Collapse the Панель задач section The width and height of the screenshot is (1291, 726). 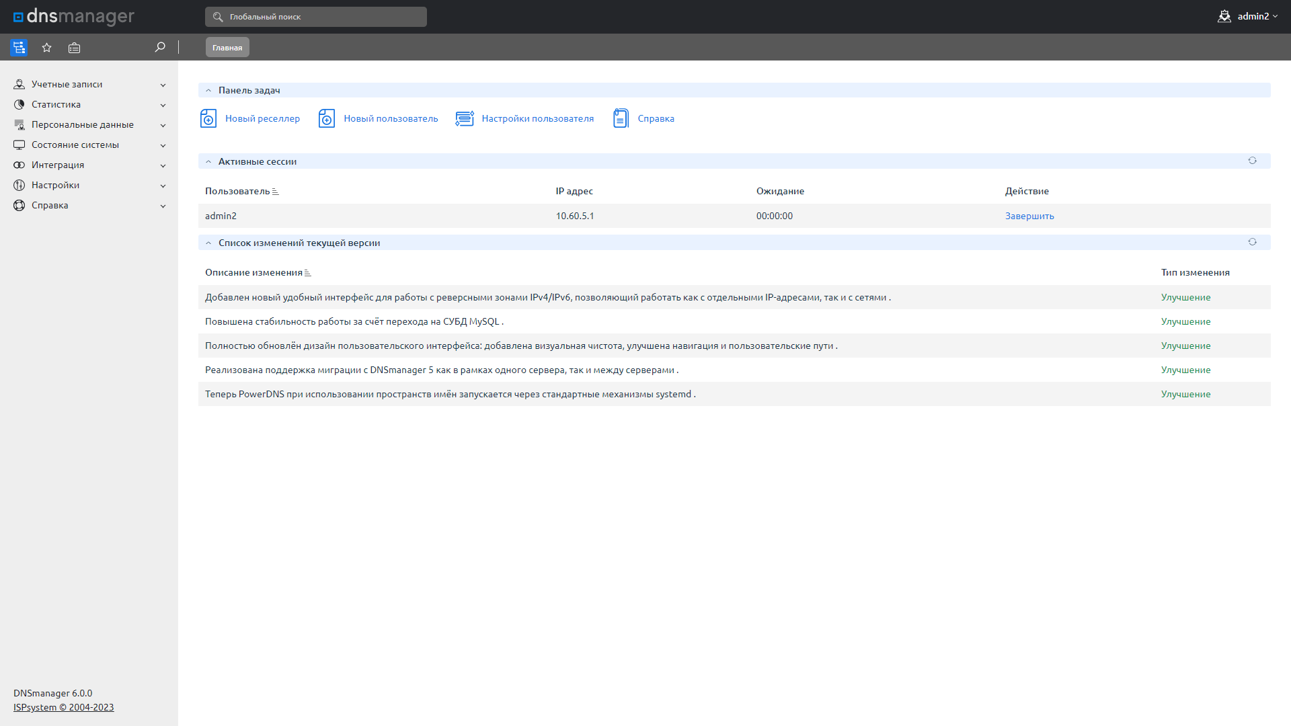click(x=208, y=90)
